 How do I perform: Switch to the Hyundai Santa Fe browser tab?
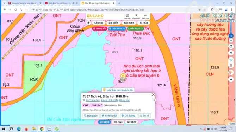pos(24,3)
